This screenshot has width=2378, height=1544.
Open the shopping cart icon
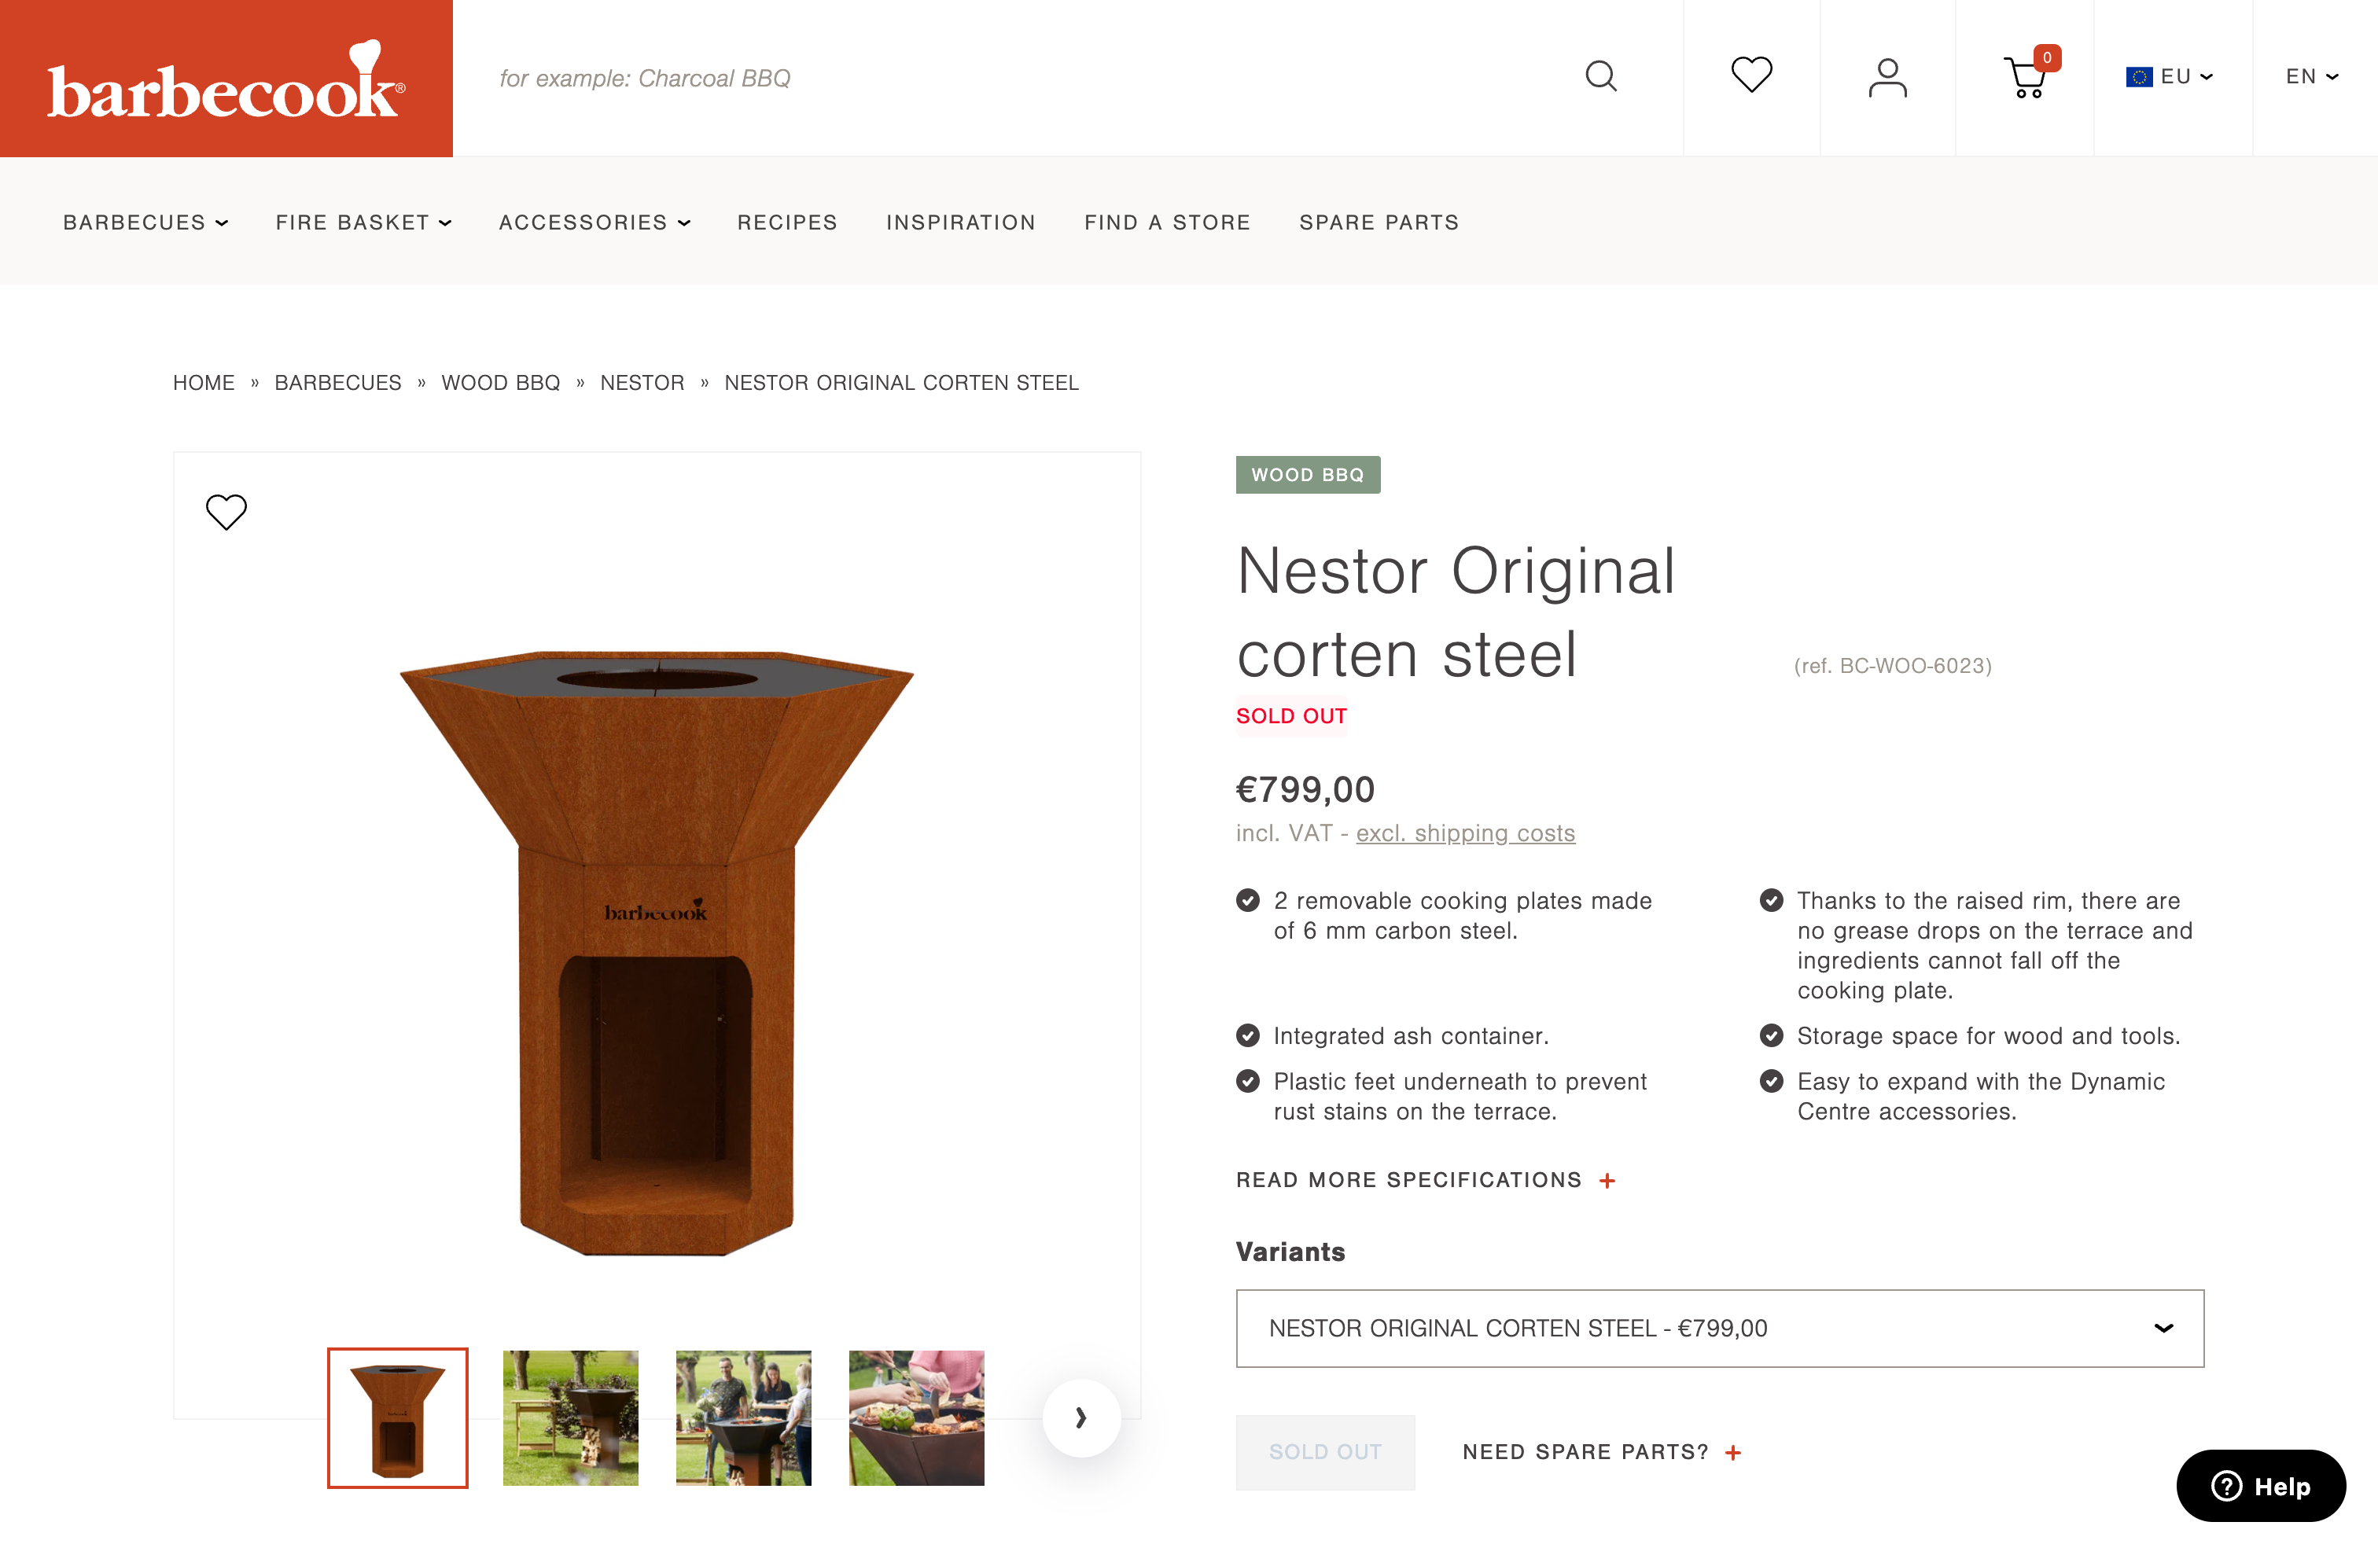(x=2026, y=76)
